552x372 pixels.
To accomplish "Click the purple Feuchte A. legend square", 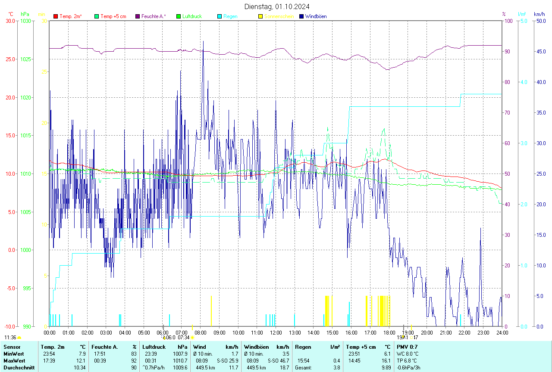I will [138, 16].
